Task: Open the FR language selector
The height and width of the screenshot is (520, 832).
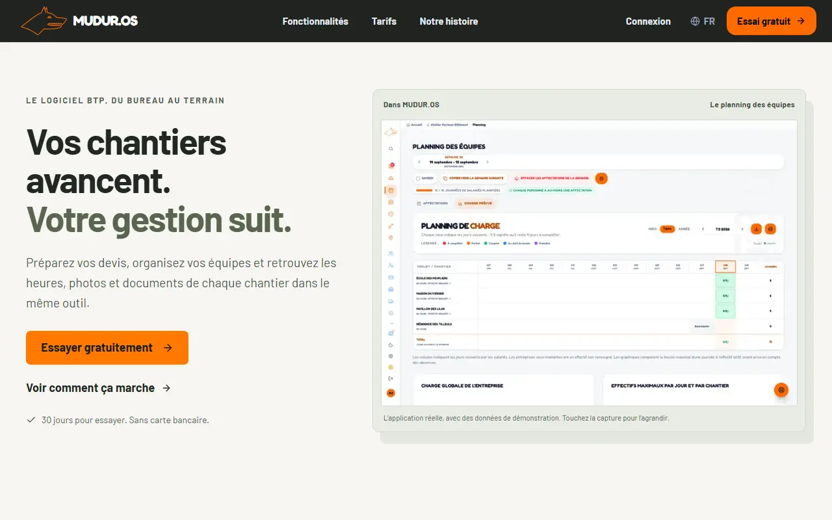Action: (x=703, y=21)
